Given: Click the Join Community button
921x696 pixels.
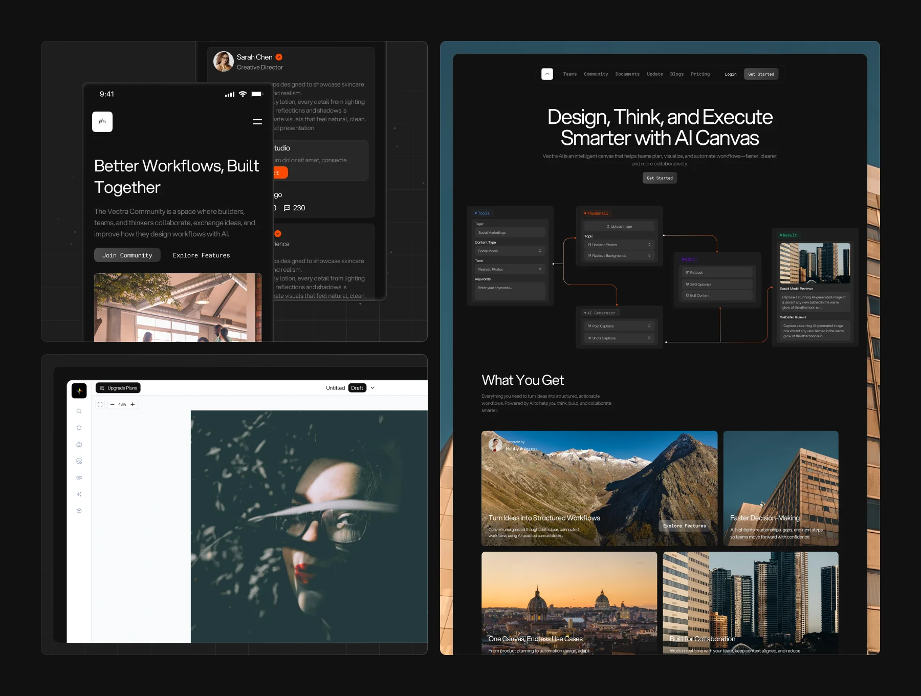Looking at the screenshot, I should 127,255.
